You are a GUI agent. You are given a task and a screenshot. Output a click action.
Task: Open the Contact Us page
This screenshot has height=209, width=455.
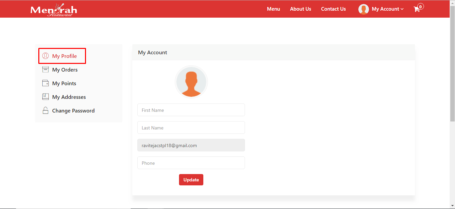point(333,9)
